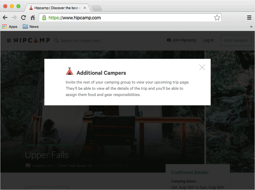Click the browser back arrow
Viewport: 255px width, 190px height.
[5, 18]
